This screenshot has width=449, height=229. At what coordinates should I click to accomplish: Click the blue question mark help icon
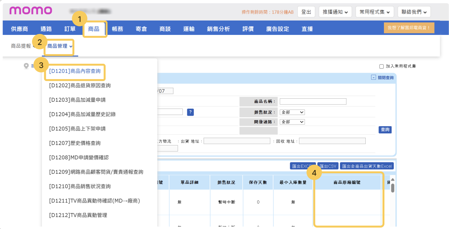pyautogui.click(x=190, y=112)
